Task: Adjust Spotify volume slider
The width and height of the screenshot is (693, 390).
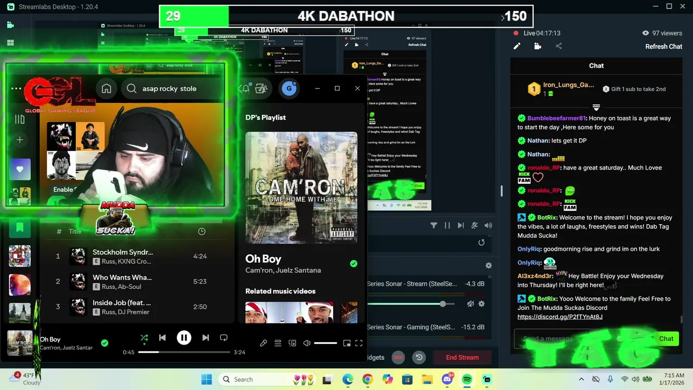Action: [325, 343]
